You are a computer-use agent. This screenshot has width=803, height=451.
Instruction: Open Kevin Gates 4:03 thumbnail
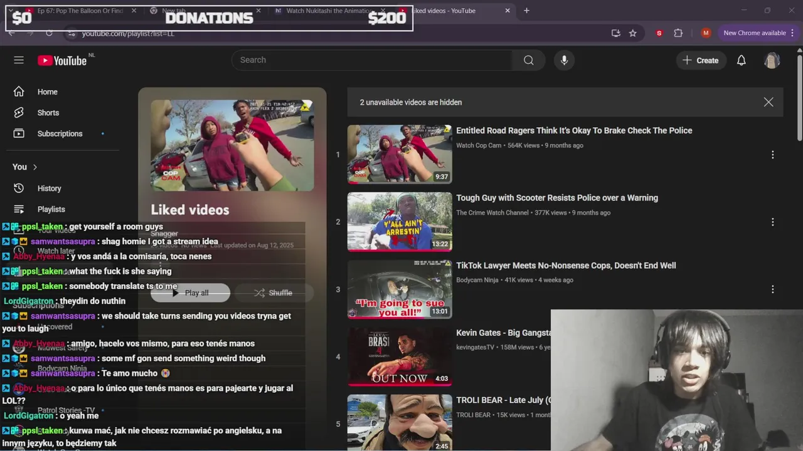(x=400, y=356)
